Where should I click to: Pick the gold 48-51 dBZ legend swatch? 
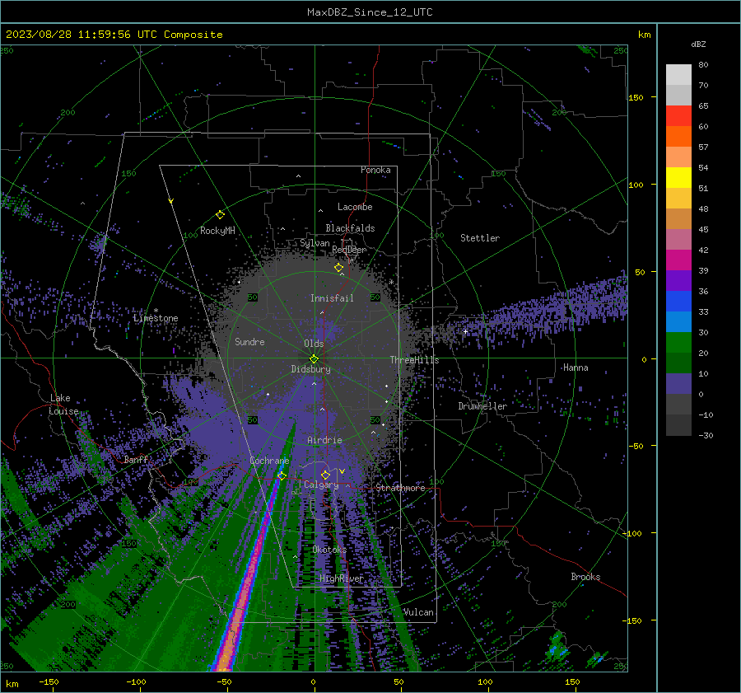(x=678, y=199)
